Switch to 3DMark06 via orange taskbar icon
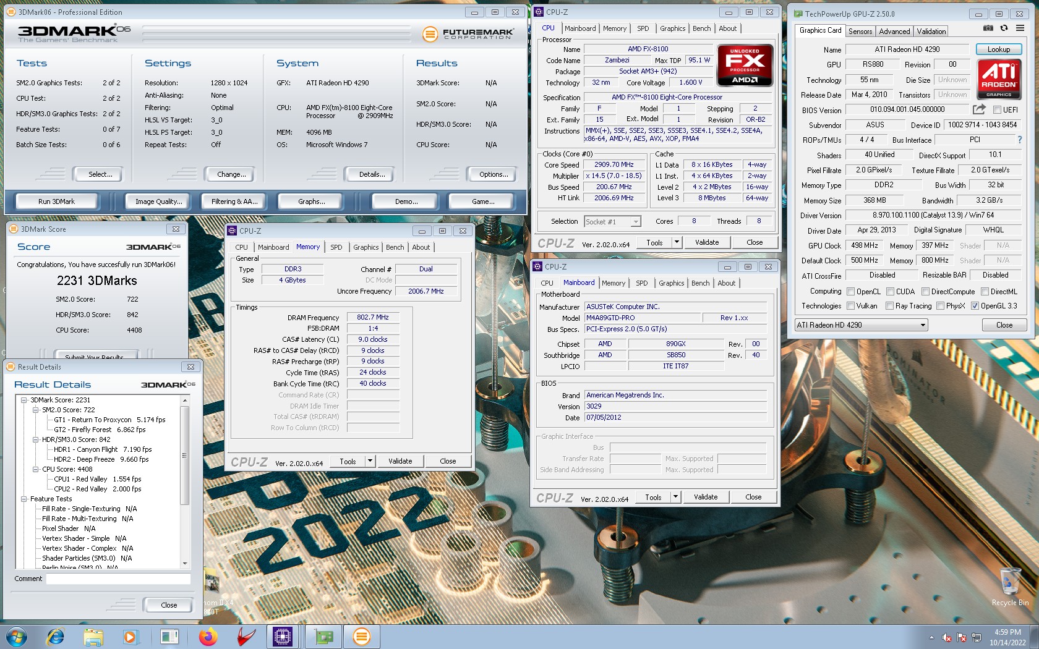 tap(362, 637)
